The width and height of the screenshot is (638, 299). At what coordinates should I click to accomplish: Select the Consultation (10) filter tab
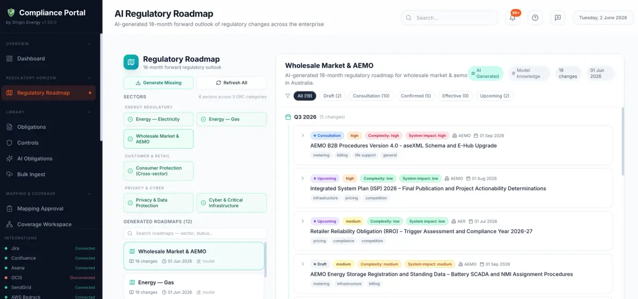coord(371,96)
